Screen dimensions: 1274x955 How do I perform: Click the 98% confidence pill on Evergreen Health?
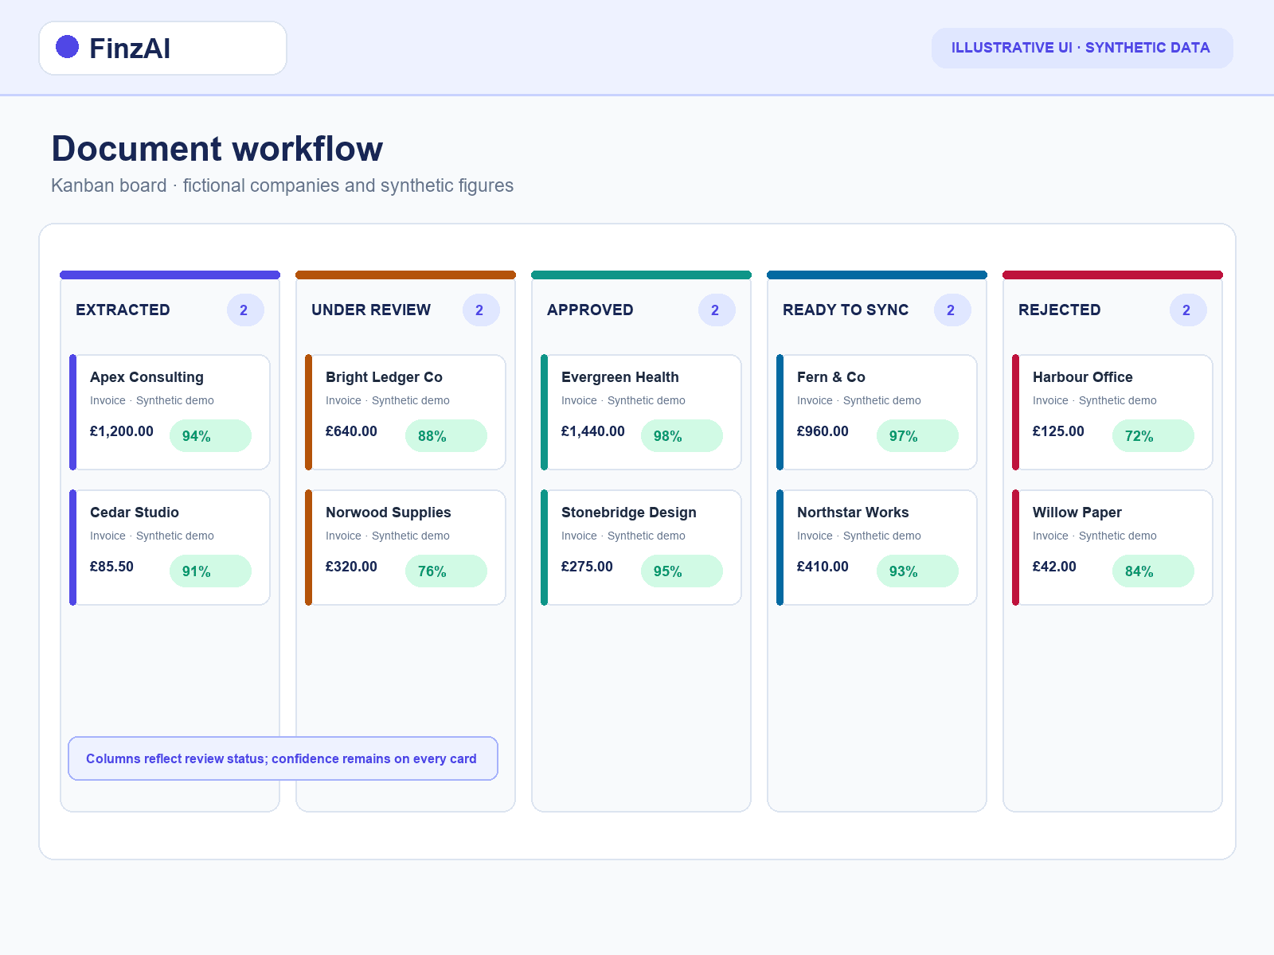coord(682,435)
